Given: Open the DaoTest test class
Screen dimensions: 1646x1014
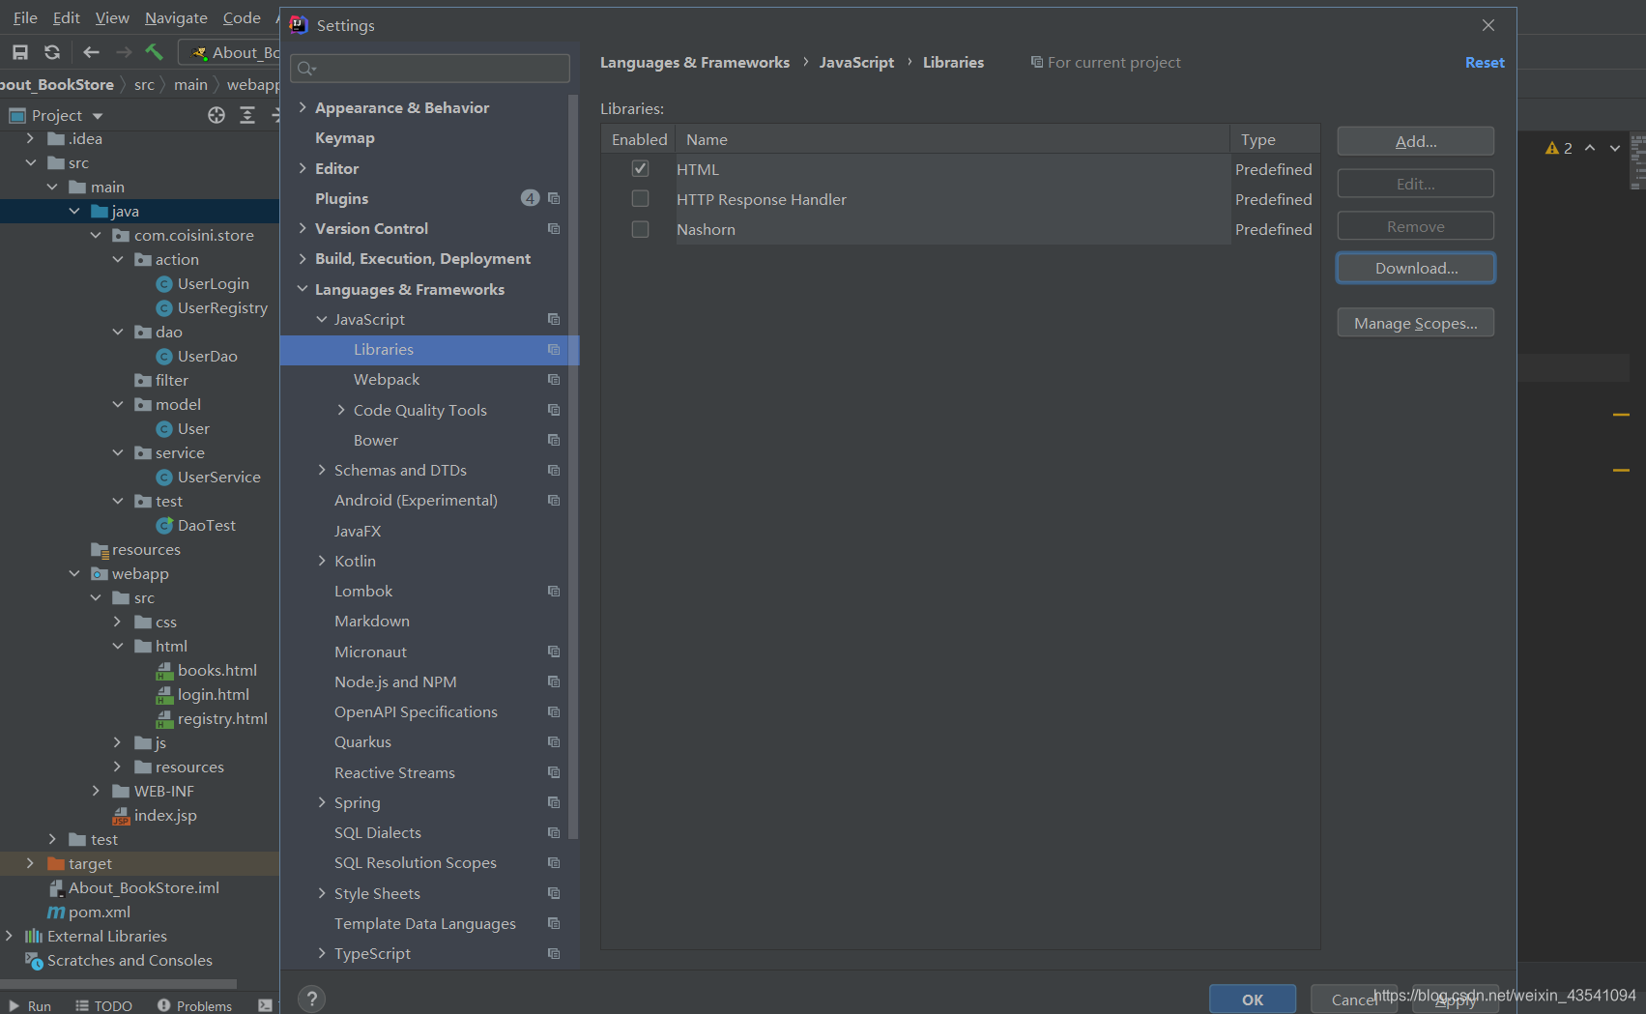Looking at the screenshot, I should point(207,525).
